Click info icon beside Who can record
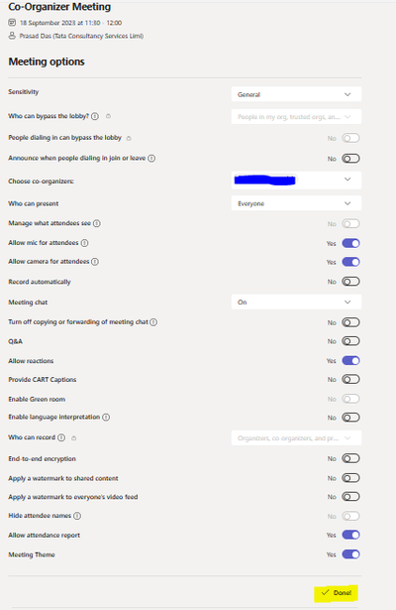Image resolution: width=396 pixels, height=610 pixels. click(x=61, y=437)
